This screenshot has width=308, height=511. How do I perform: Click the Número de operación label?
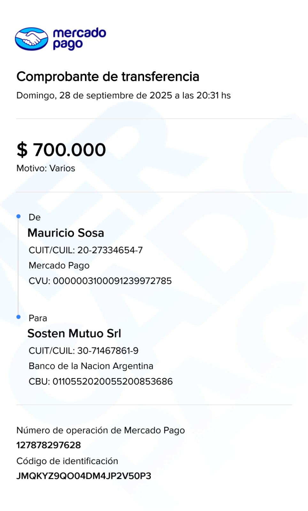tap(100, 430)
